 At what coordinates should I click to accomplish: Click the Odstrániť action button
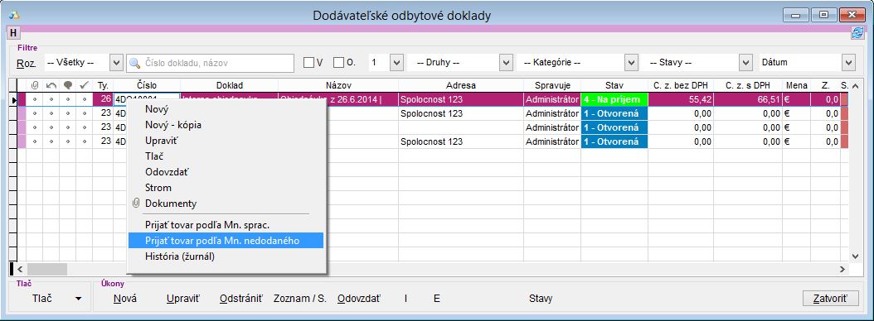tap(240, 299)
